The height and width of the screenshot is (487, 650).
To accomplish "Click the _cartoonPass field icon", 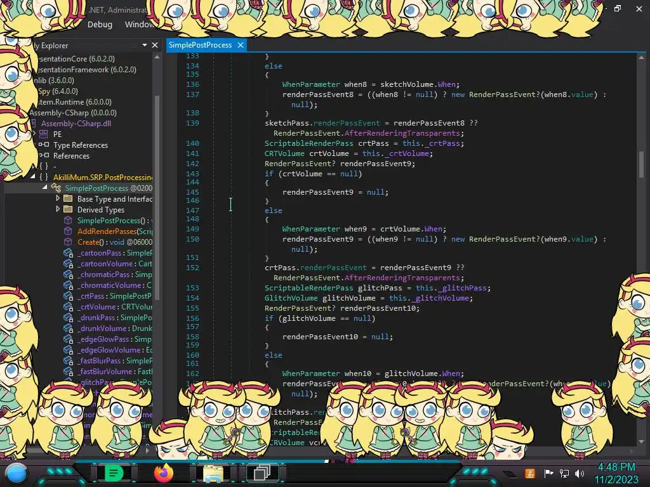I will click(69, 252).
